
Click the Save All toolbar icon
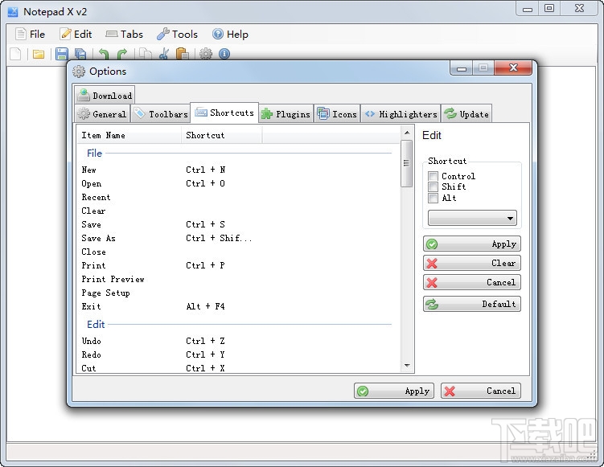pos(80,54)
